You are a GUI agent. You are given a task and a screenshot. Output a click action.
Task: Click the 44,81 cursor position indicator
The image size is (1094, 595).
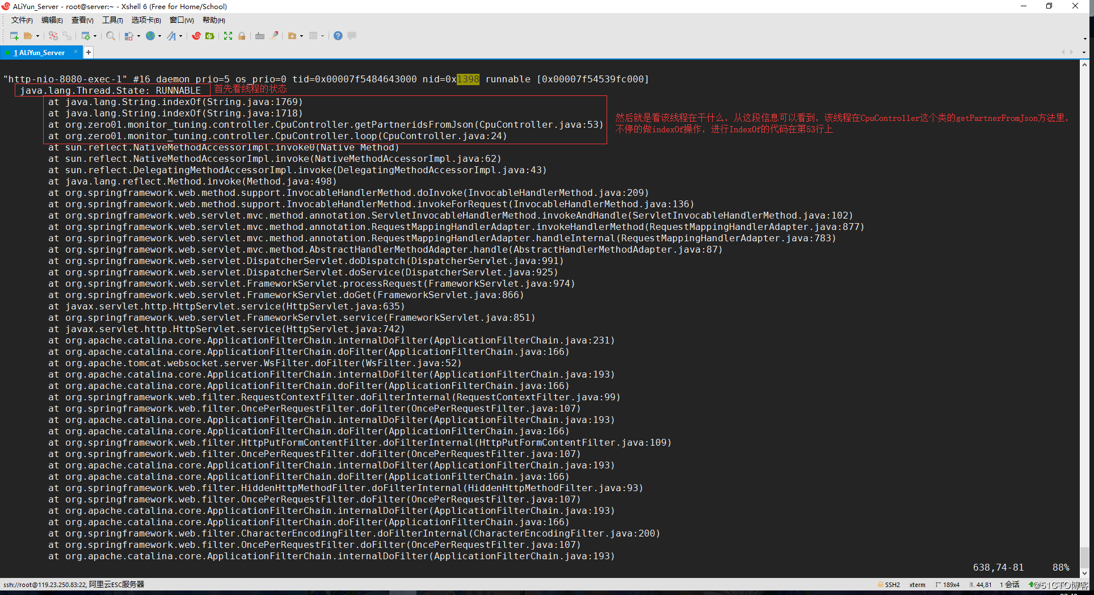(x=980, y=585)
